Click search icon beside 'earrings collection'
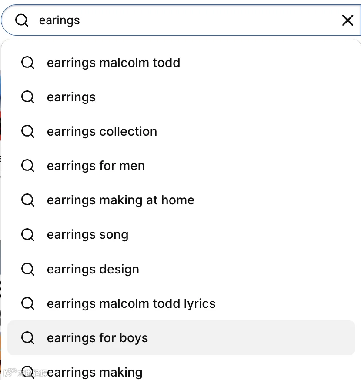The image size is (361, 380). [28, 132]
